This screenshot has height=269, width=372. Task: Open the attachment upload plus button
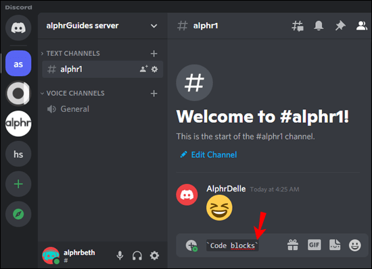(191, 245)
